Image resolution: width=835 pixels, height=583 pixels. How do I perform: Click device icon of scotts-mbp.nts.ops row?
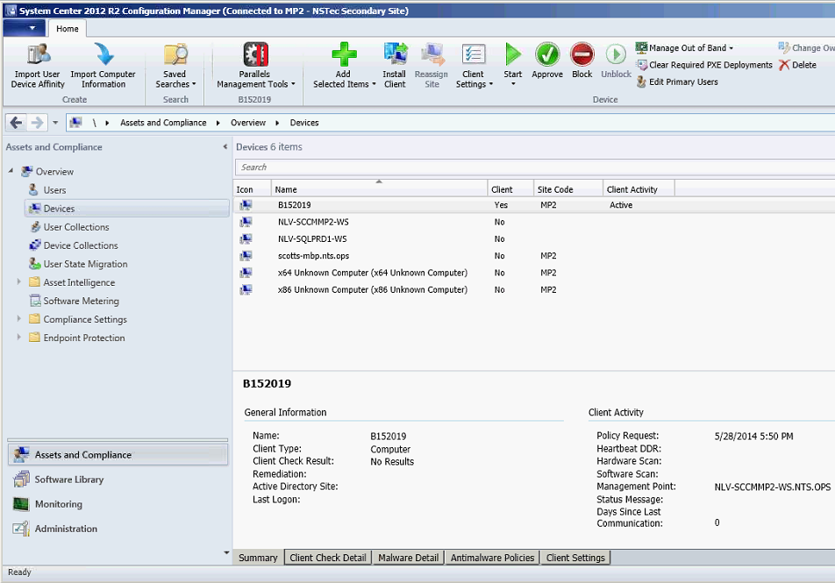(246, 256)
